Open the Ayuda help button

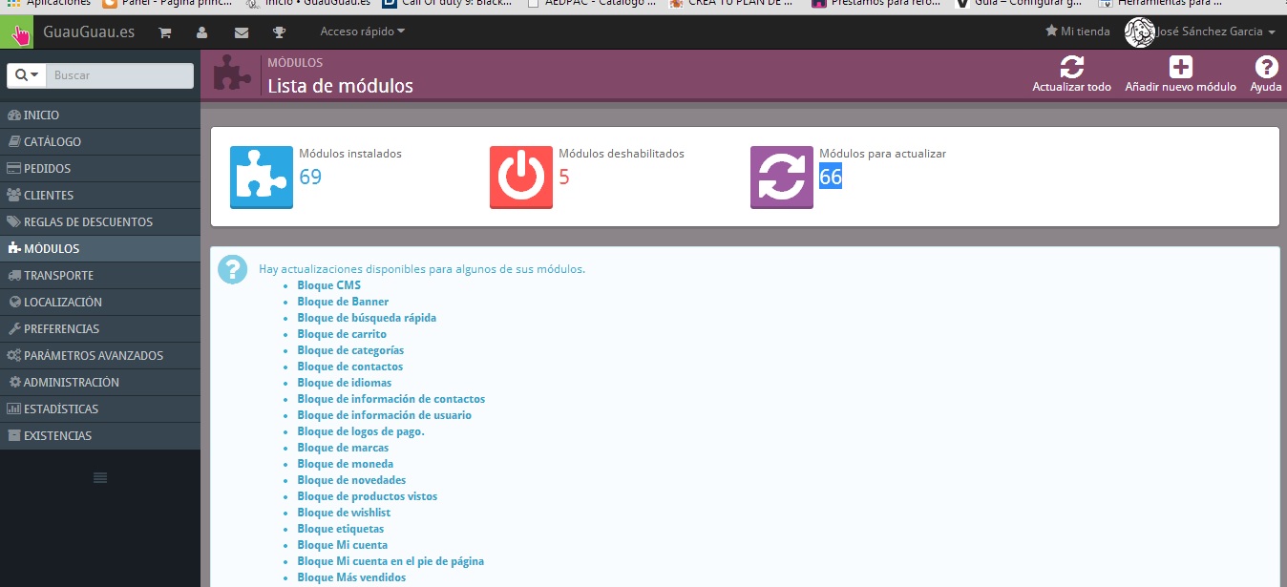[x=1266, y=74]
